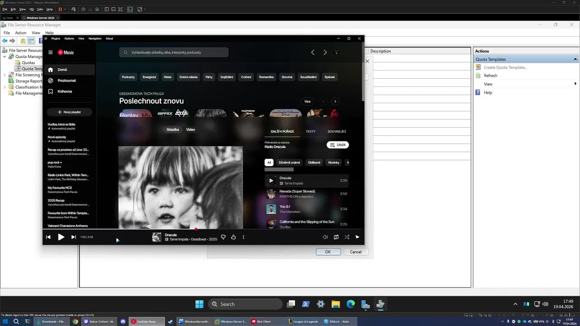Screen dimensions: 580x326
Task: Play the current song Dracula
Action: 61,237
